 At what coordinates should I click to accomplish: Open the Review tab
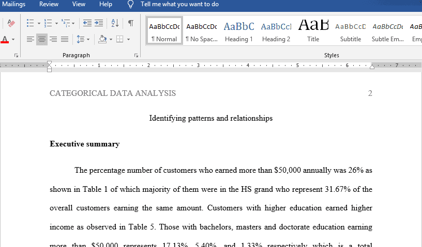pos(49,4)
